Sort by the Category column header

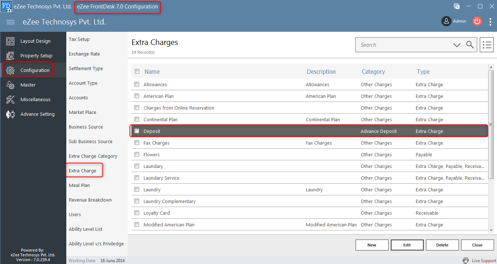pos(373,72)
